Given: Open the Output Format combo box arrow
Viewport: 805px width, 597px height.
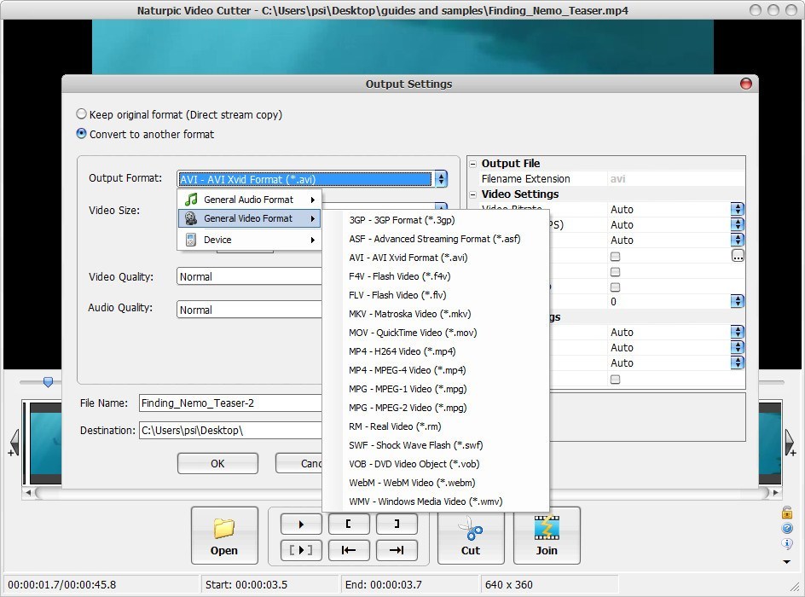Looking at the screenshot, I should (441, 178).
